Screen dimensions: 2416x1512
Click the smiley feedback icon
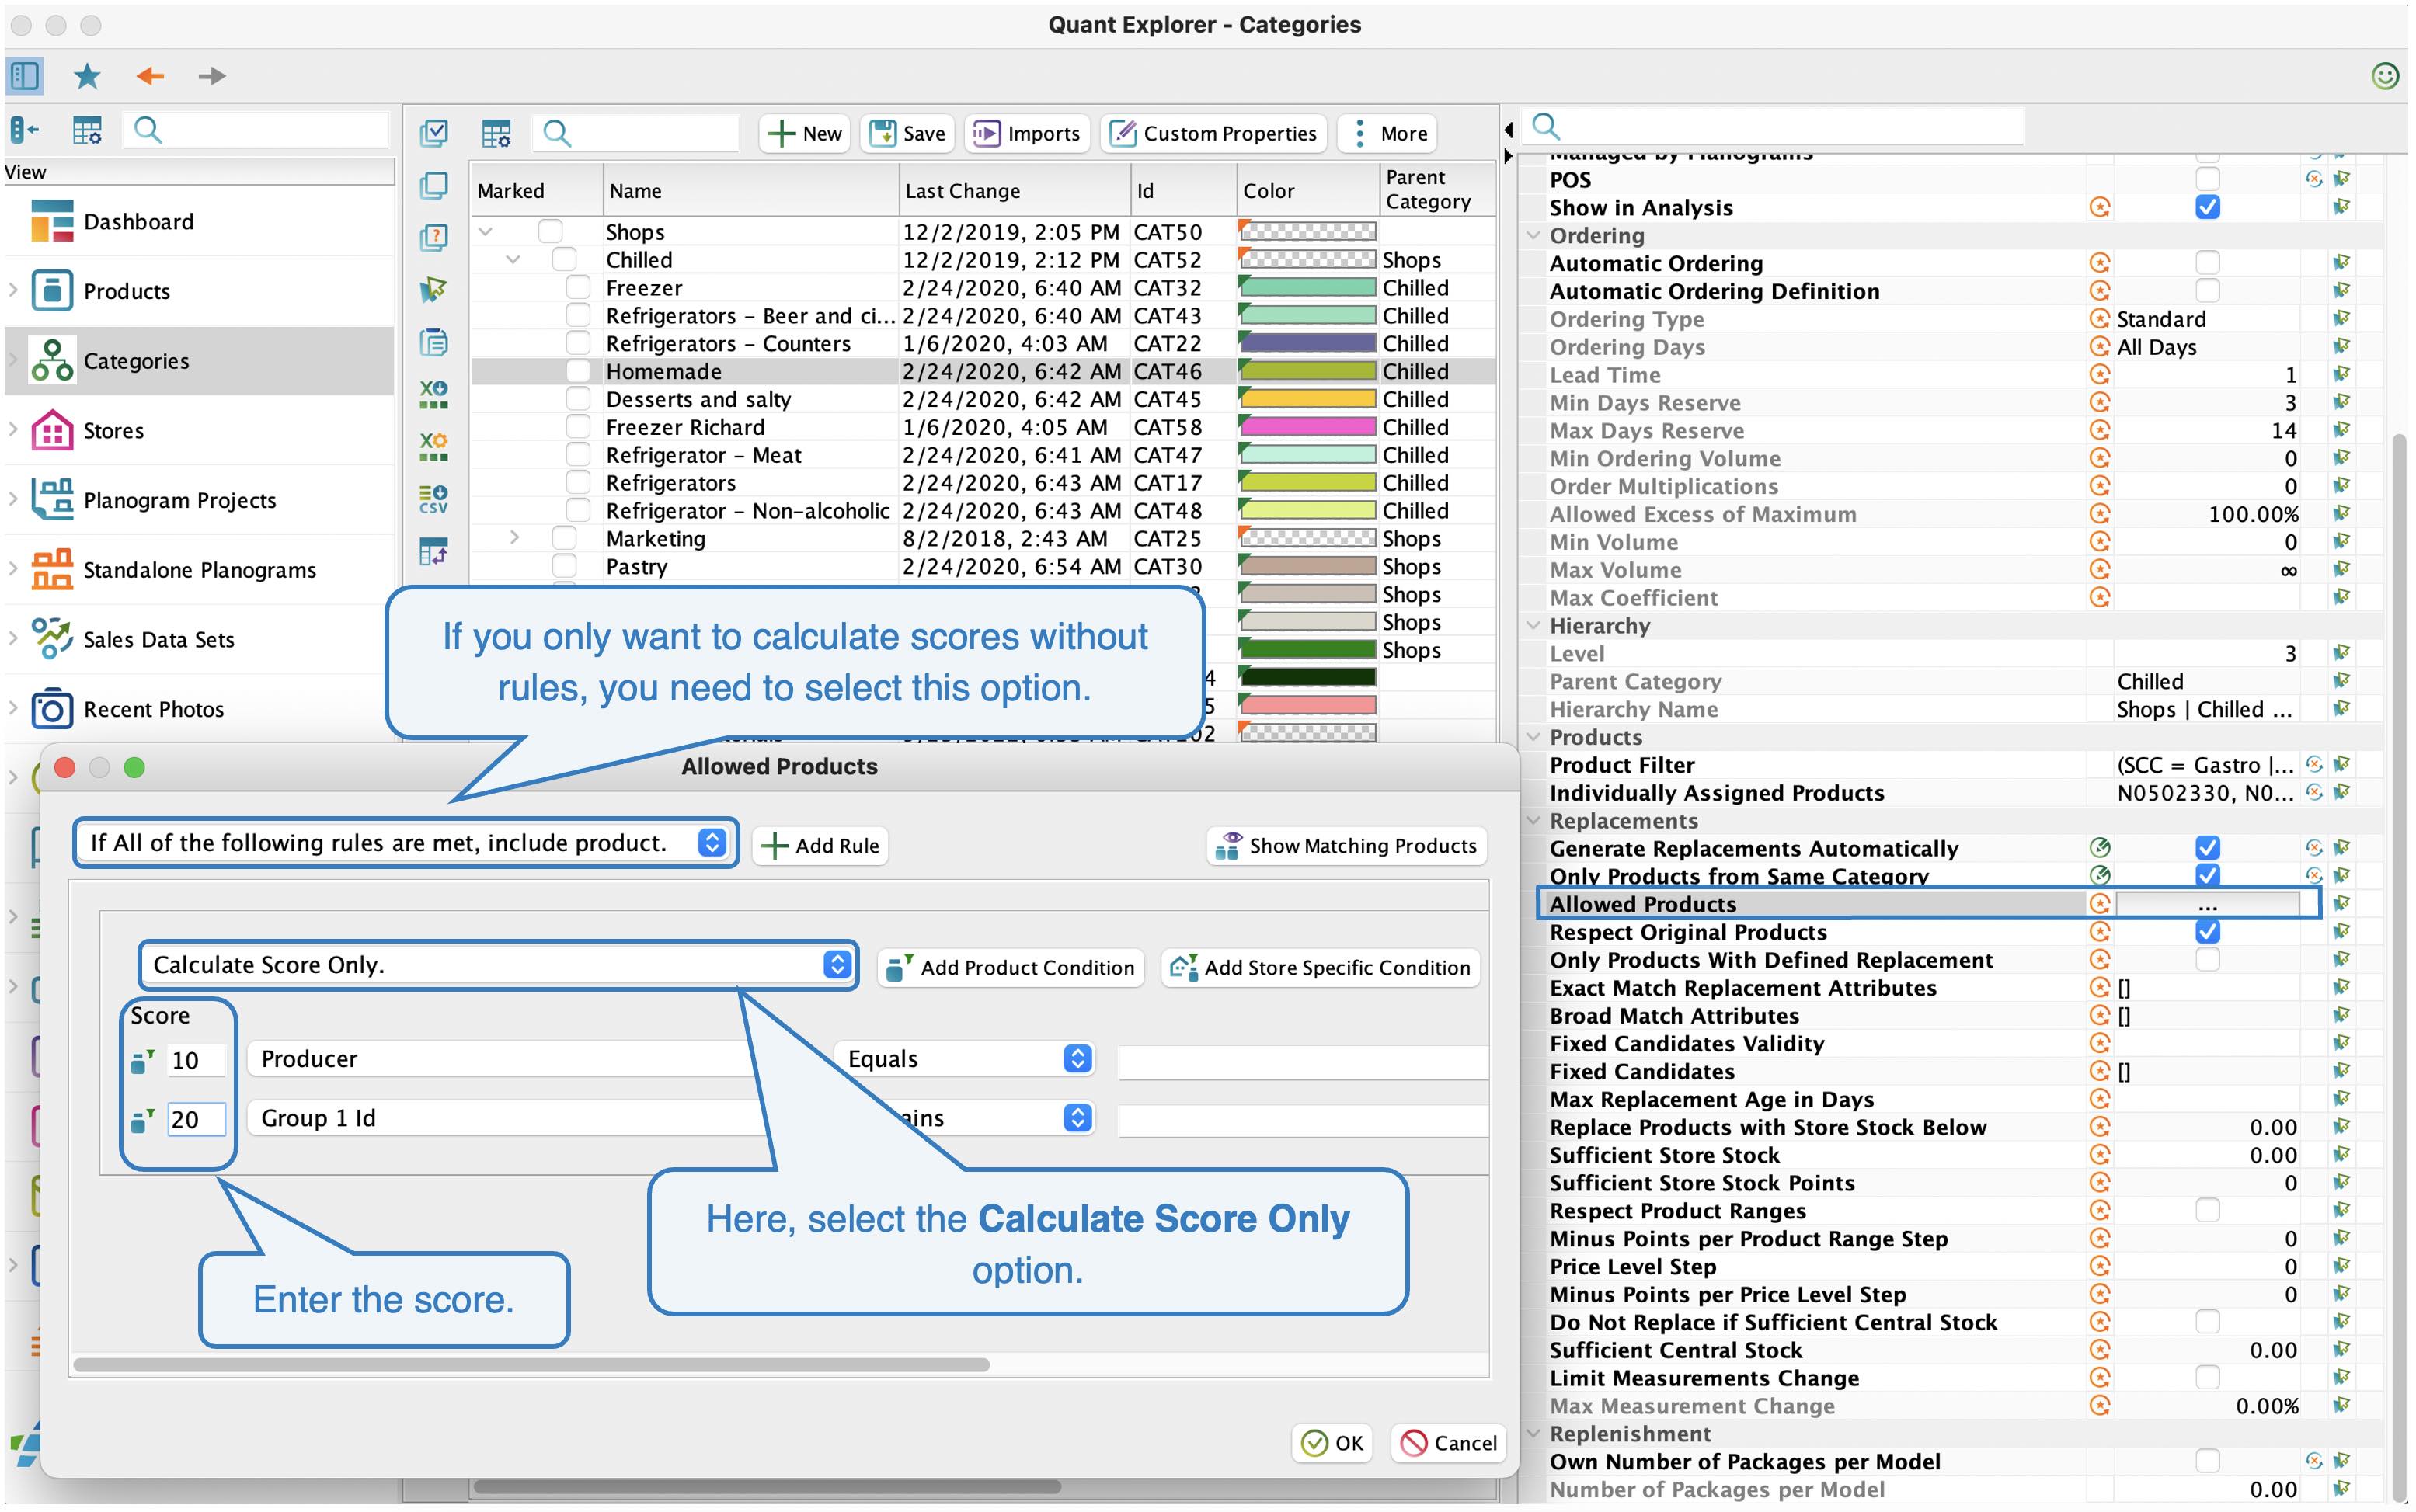pyautogui.click(x=2385, y=76)
